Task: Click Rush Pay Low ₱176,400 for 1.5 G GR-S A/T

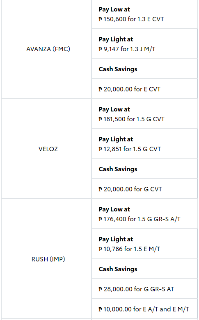Action: (x=145, y=213)
